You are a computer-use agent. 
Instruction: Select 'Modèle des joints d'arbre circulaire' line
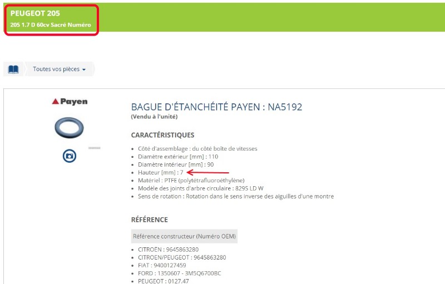tap(201, 188)
